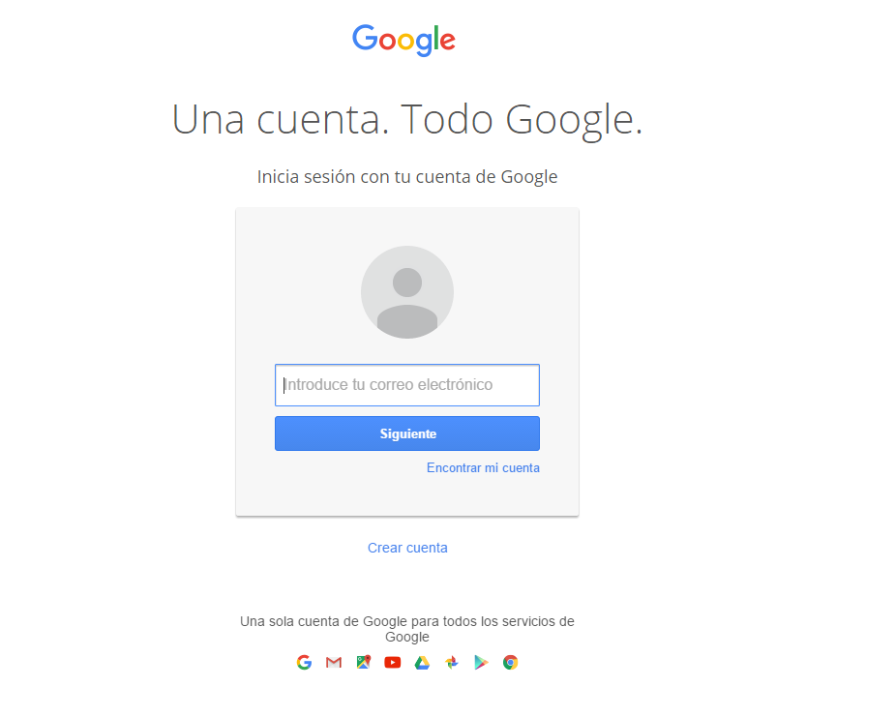Focus the 'Introduce tu correo electrónico' field
The height and width of the screenshot is (717, 896).
407,385
